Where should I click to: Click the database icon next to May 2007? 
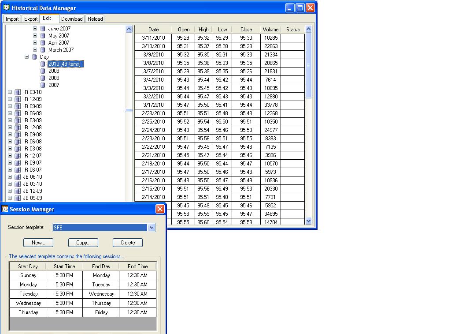tap(43, 36)
